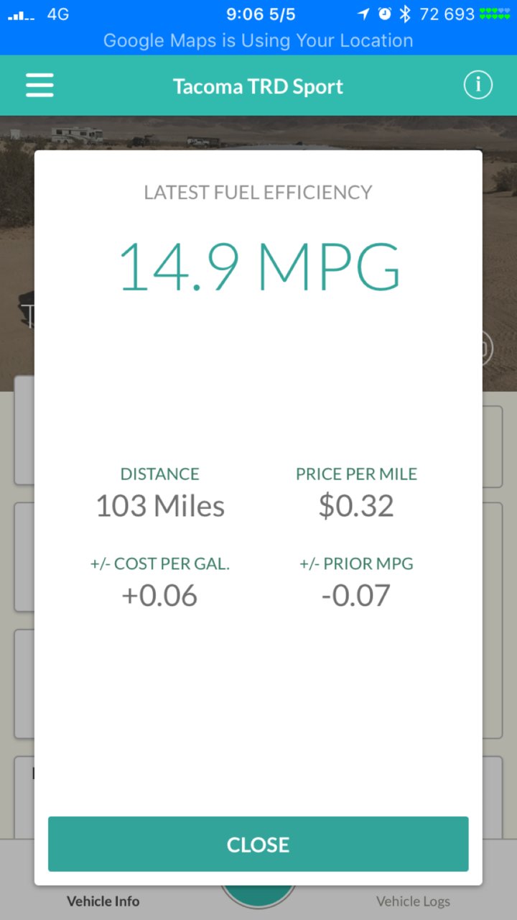Select the 103 Miles distance value
517x920 pixels.
[160, 506]
